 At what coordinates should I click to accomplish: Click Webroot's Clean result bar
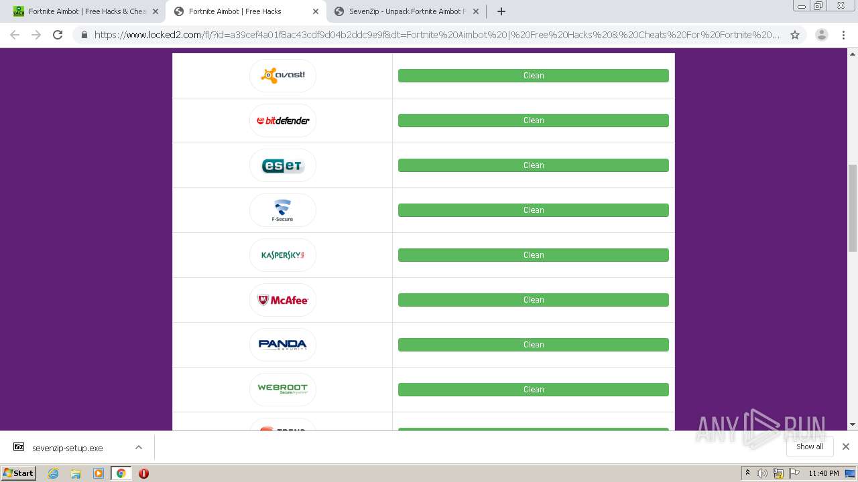coord(533,390)
